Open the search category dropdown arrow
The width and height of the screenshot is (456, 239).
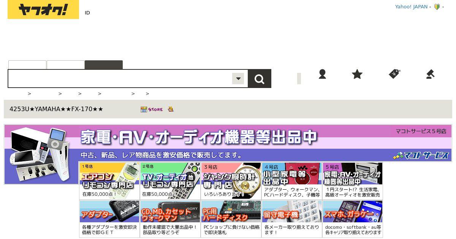(x=238, y=79)
